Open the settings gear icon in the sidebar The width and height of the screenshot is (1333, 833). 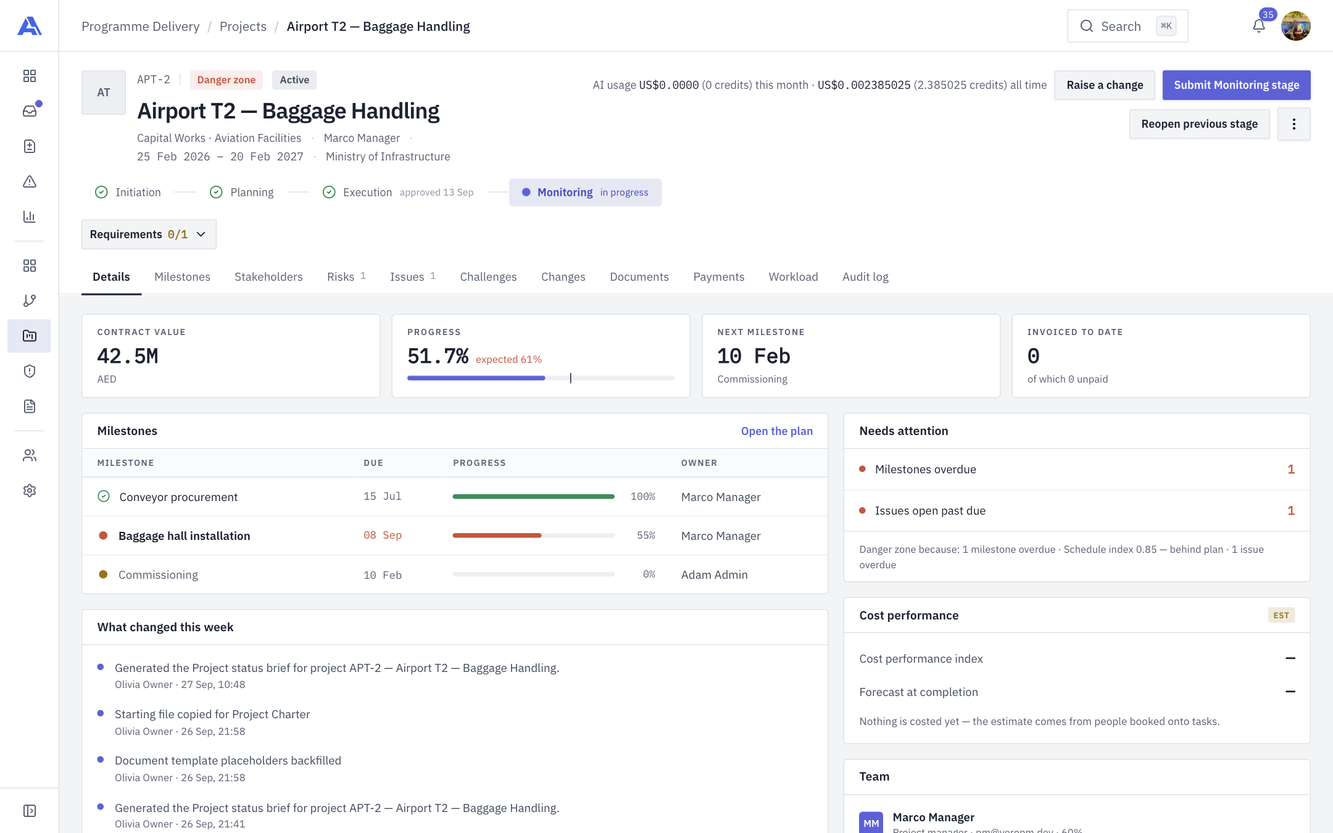click(x=29, y=491)
